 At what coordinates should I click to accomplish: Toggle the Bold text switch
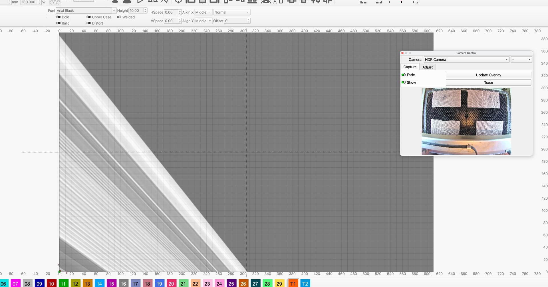[x=59, y=17]
